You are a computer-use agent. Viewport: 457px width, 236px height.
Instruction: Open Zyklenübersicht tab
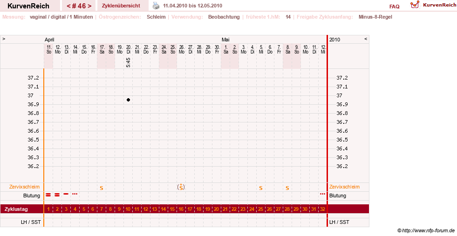121,6
